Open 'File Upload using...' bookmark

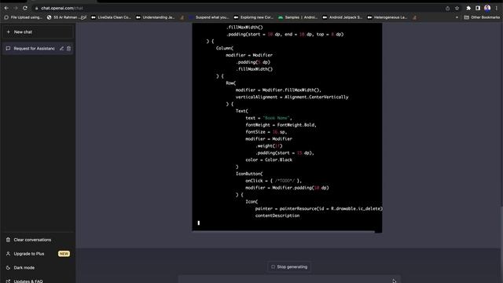pyautogui.click(x=23, y=17)
